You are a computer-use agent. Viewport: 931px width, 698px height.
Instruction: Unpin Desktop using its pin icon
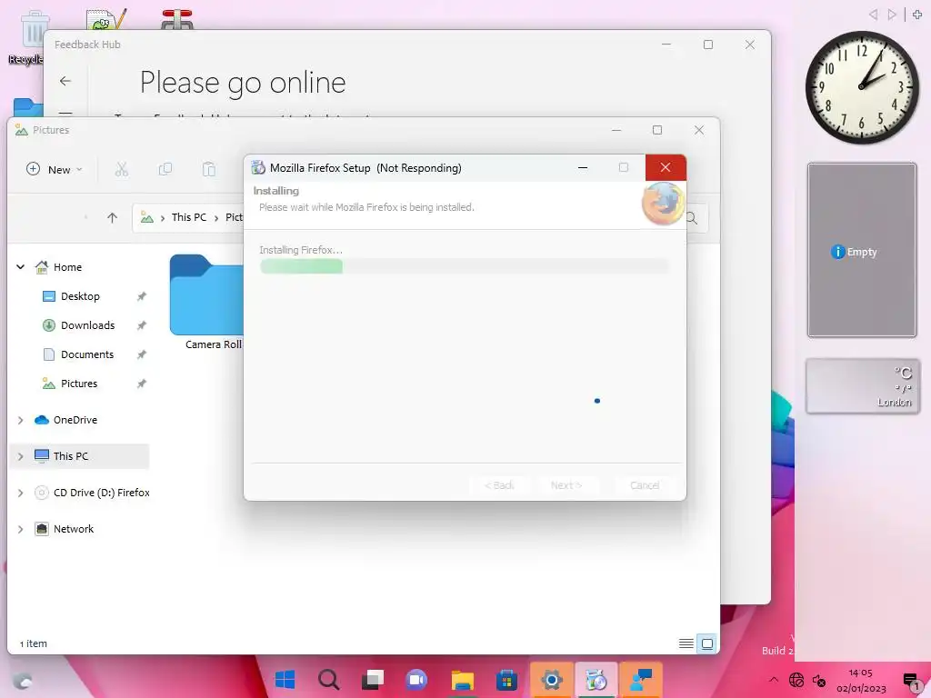click(141, 296)
